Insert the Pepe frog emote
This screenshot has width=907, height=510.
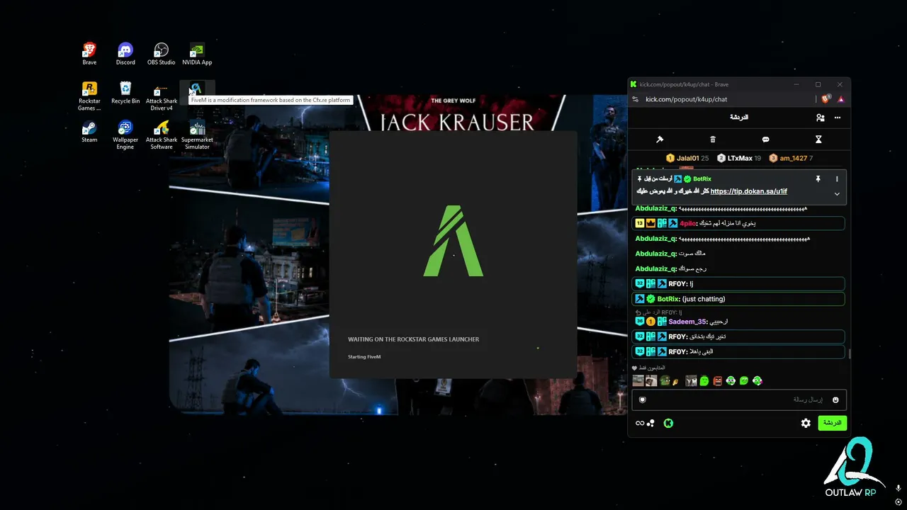[665, 381]
